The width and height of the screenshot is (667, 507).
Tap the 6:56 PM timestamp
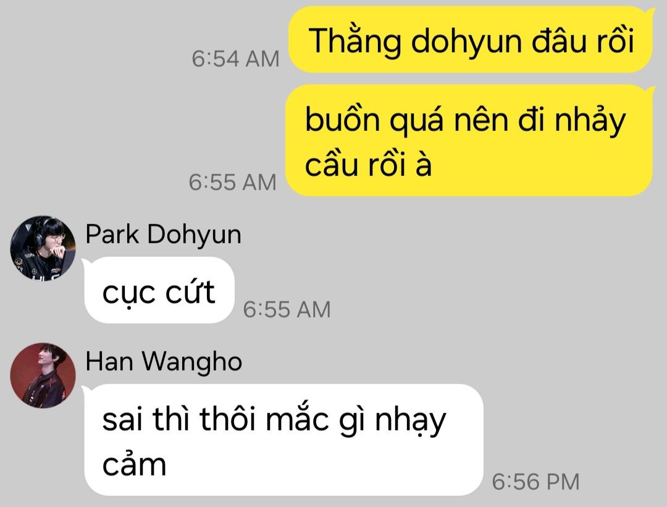(x=535, y=482)
